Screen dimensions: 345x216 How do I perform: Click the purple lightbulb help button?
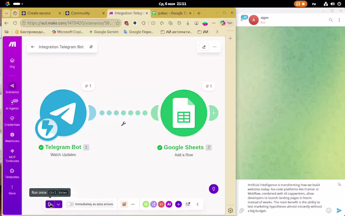pyautogui.click(x=213, y=189)
